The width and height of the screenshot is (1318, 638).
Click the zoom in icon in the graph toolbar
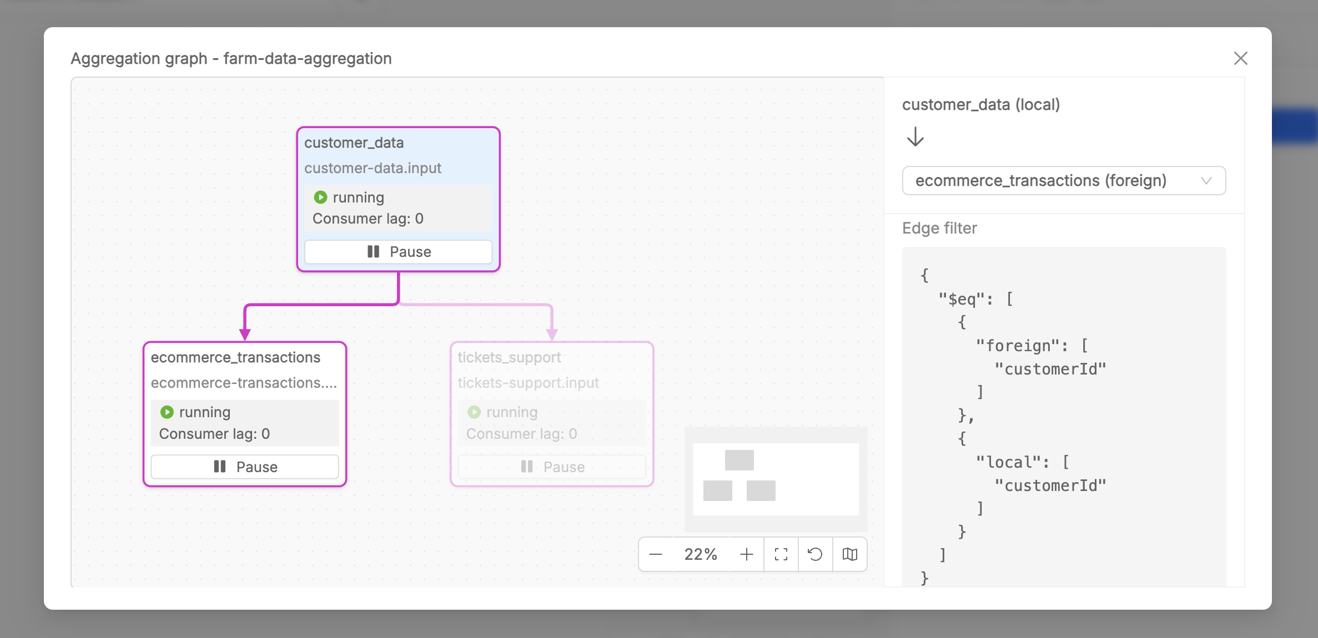(747, 554)
